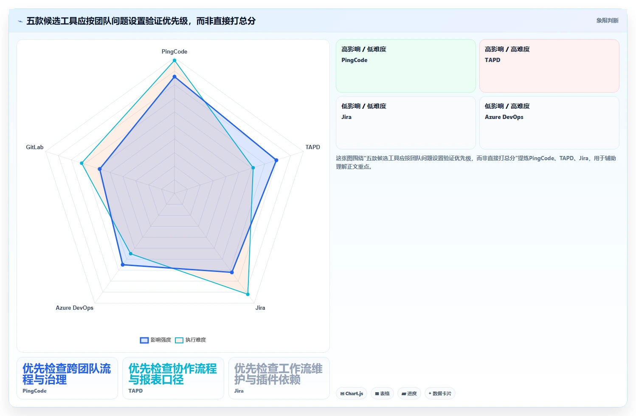Image resolution: width=636 pixels, height=416 pixels.
Task: Click the description paragraph below quadrants
Action: pos(476,162)
